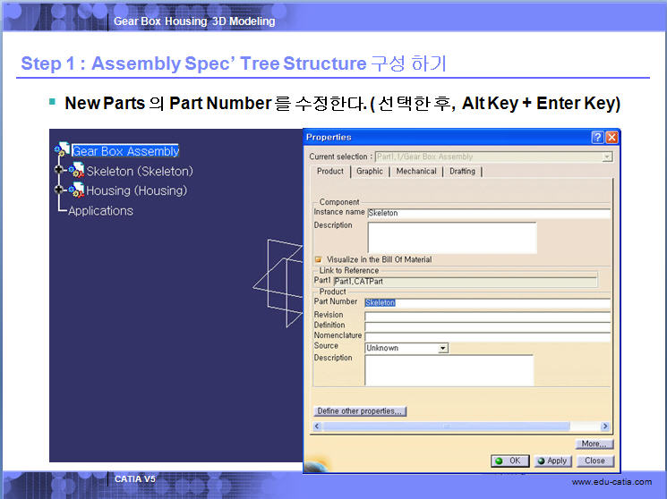Viewport: 667px width, 499px height.
Task: Click the Skeleton part icon in tree
Action: 77,171
